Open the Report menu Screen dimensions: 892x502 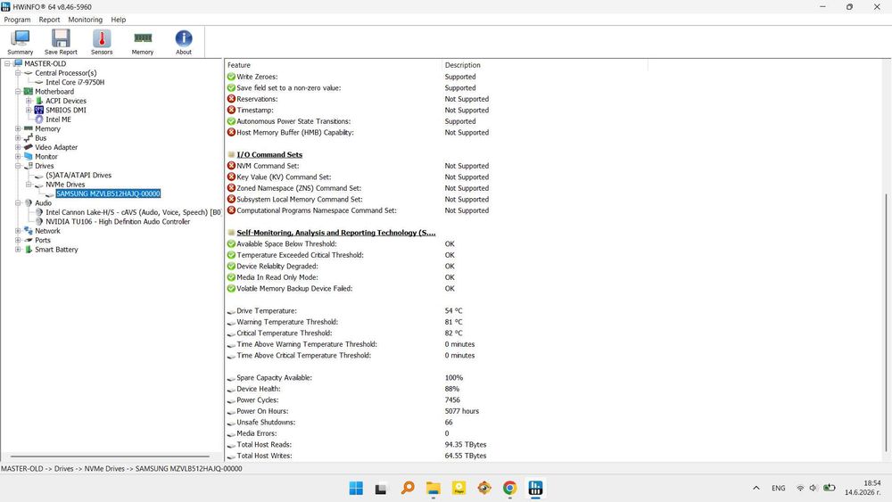point(49,20)
